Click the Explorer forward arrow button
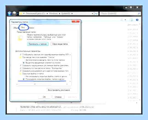The image size is (148, 120). (x=14, y=14)
